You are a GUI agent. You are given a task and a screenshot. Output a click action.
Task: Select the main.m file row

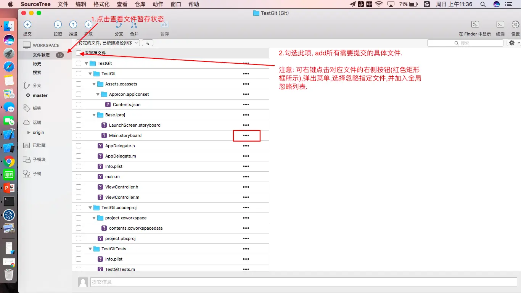click(x=170, y=177)
